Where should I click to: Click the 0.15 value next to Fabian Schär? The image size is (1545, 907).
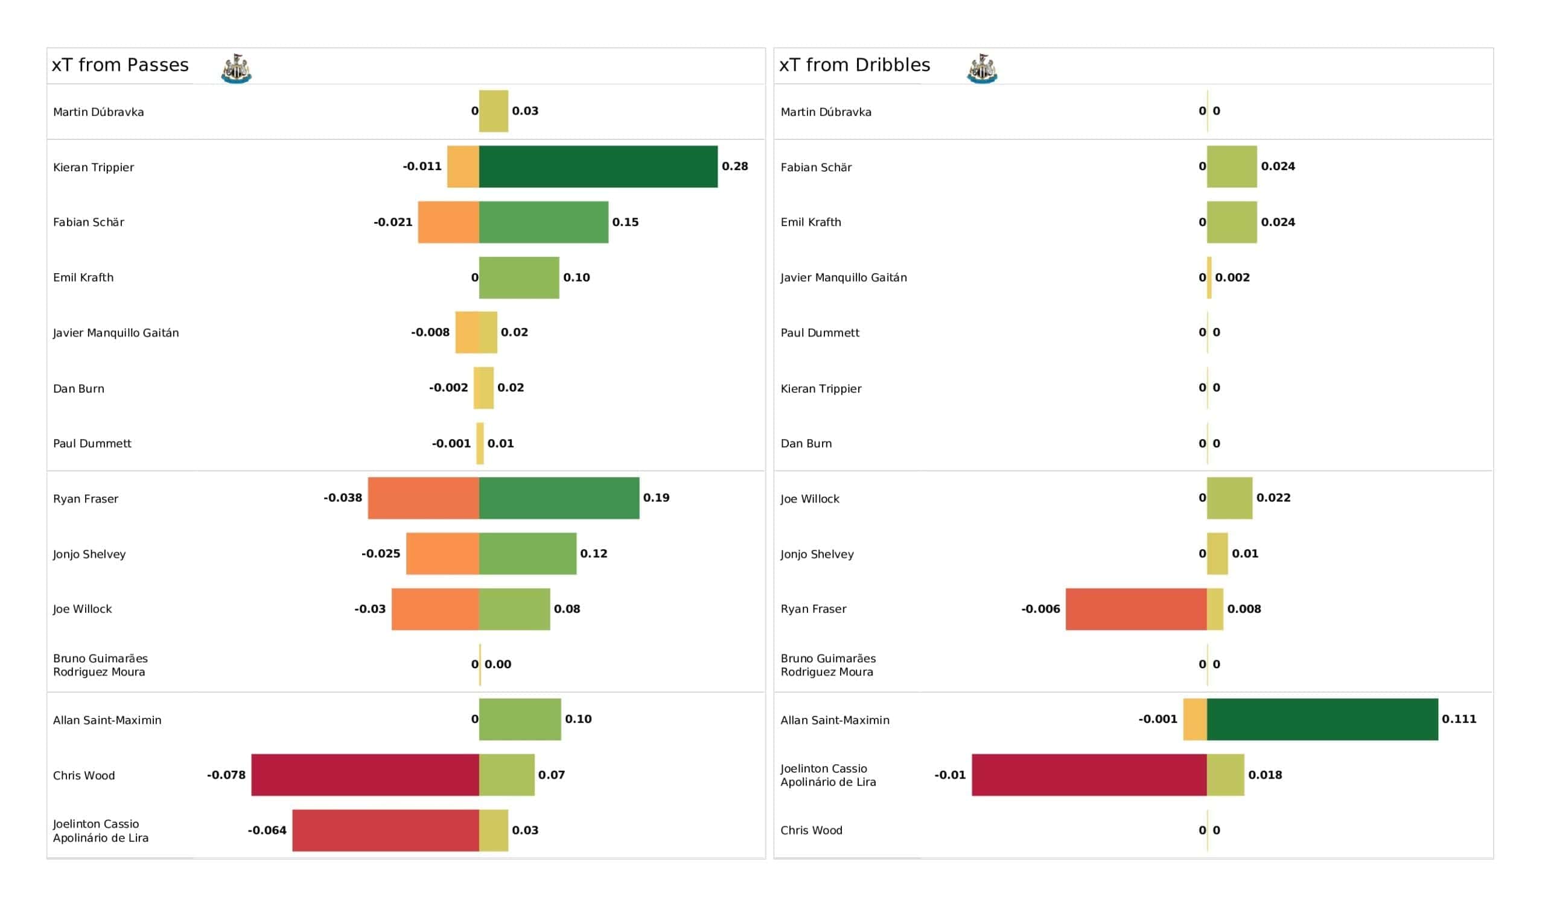625,223
